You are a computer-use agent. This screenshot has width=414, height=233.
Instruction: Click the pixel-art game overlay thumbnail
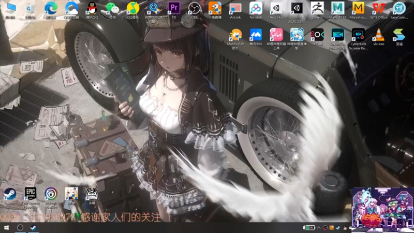point(383,210)
